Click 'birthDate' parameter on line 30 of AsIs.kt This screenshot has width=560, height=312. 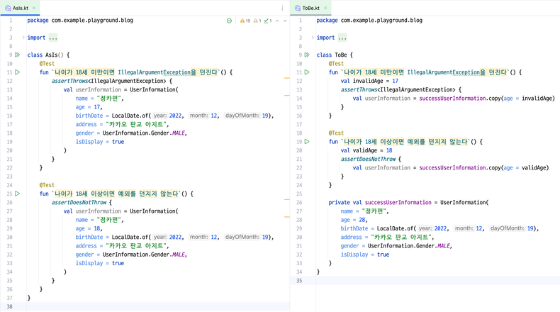pos(89,237)
